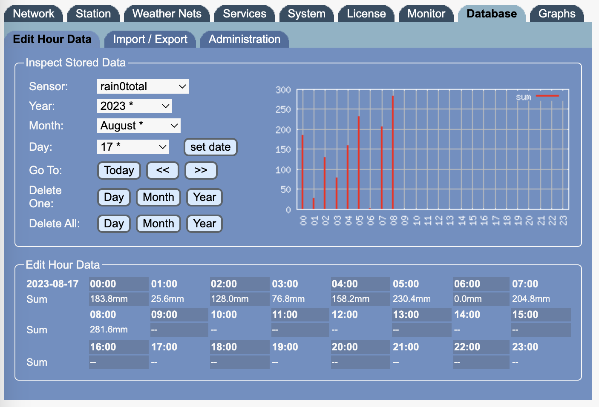Click Delete All Year button
The image size is (599, 407).
click(204, 224)
